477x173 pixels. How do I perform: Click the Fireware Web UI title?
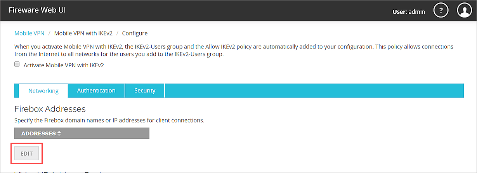[37, 10]
